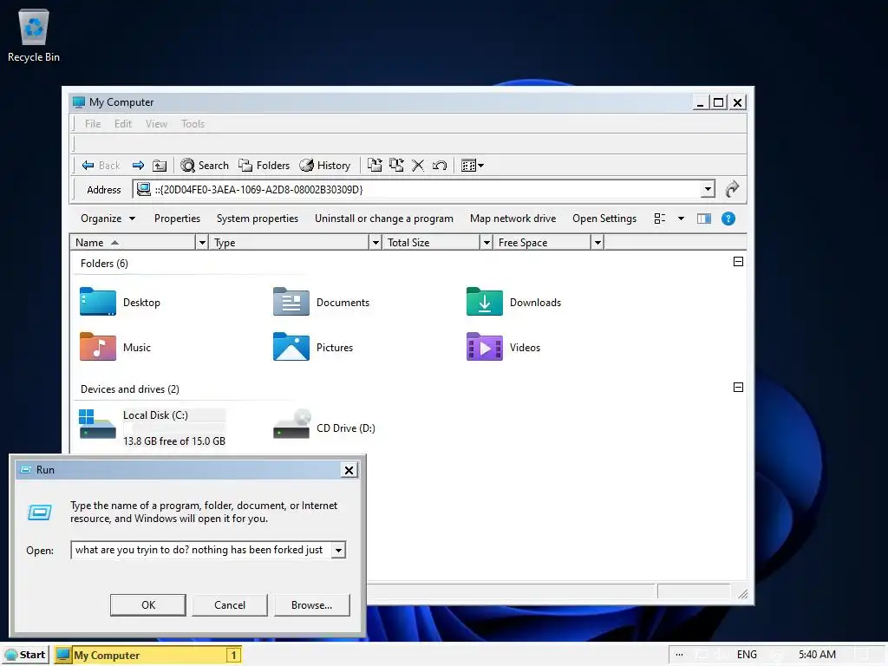
Task: Toggle the preview pane icon
Action: 704,219
